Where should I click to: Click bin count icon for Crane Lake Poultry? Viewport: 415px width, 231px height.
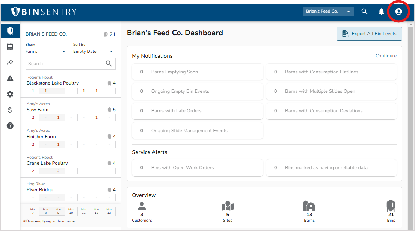109,163
